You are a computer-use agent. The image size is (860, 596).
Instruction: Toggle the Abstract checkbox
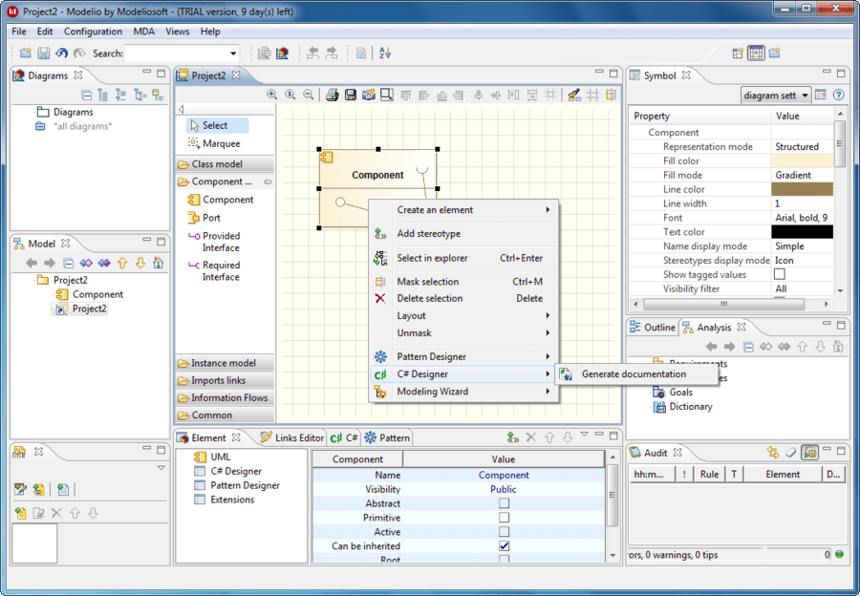(x=504, y=503)
